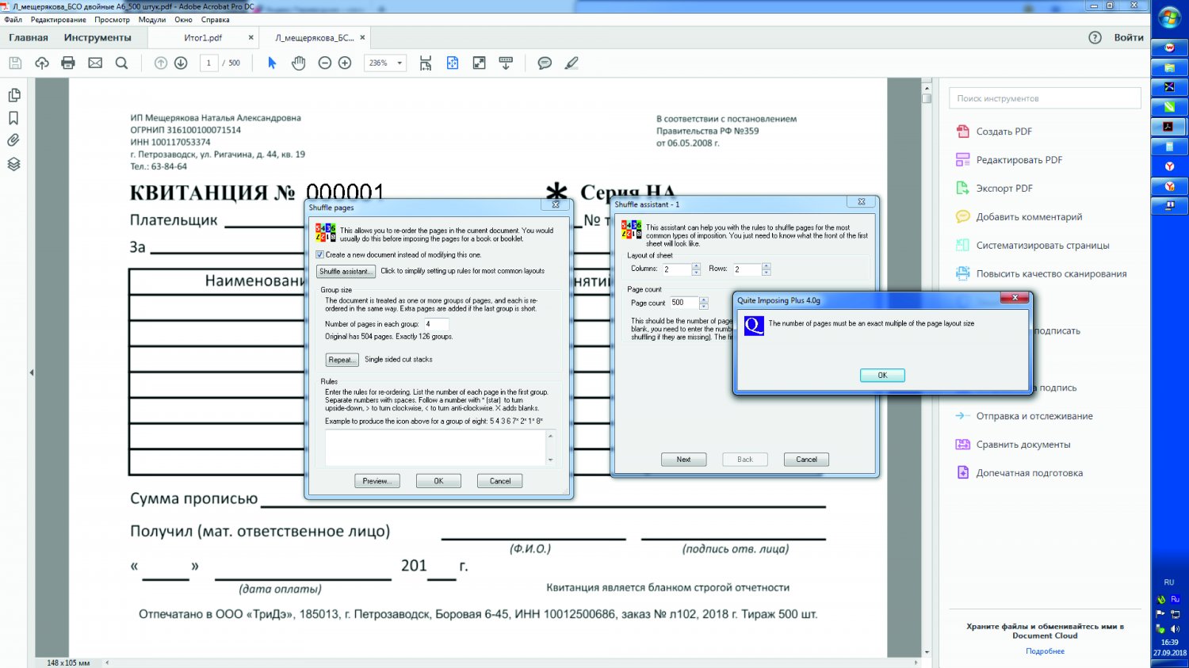Click Cancel in Shuffle pages dialog

coord(500,481)
